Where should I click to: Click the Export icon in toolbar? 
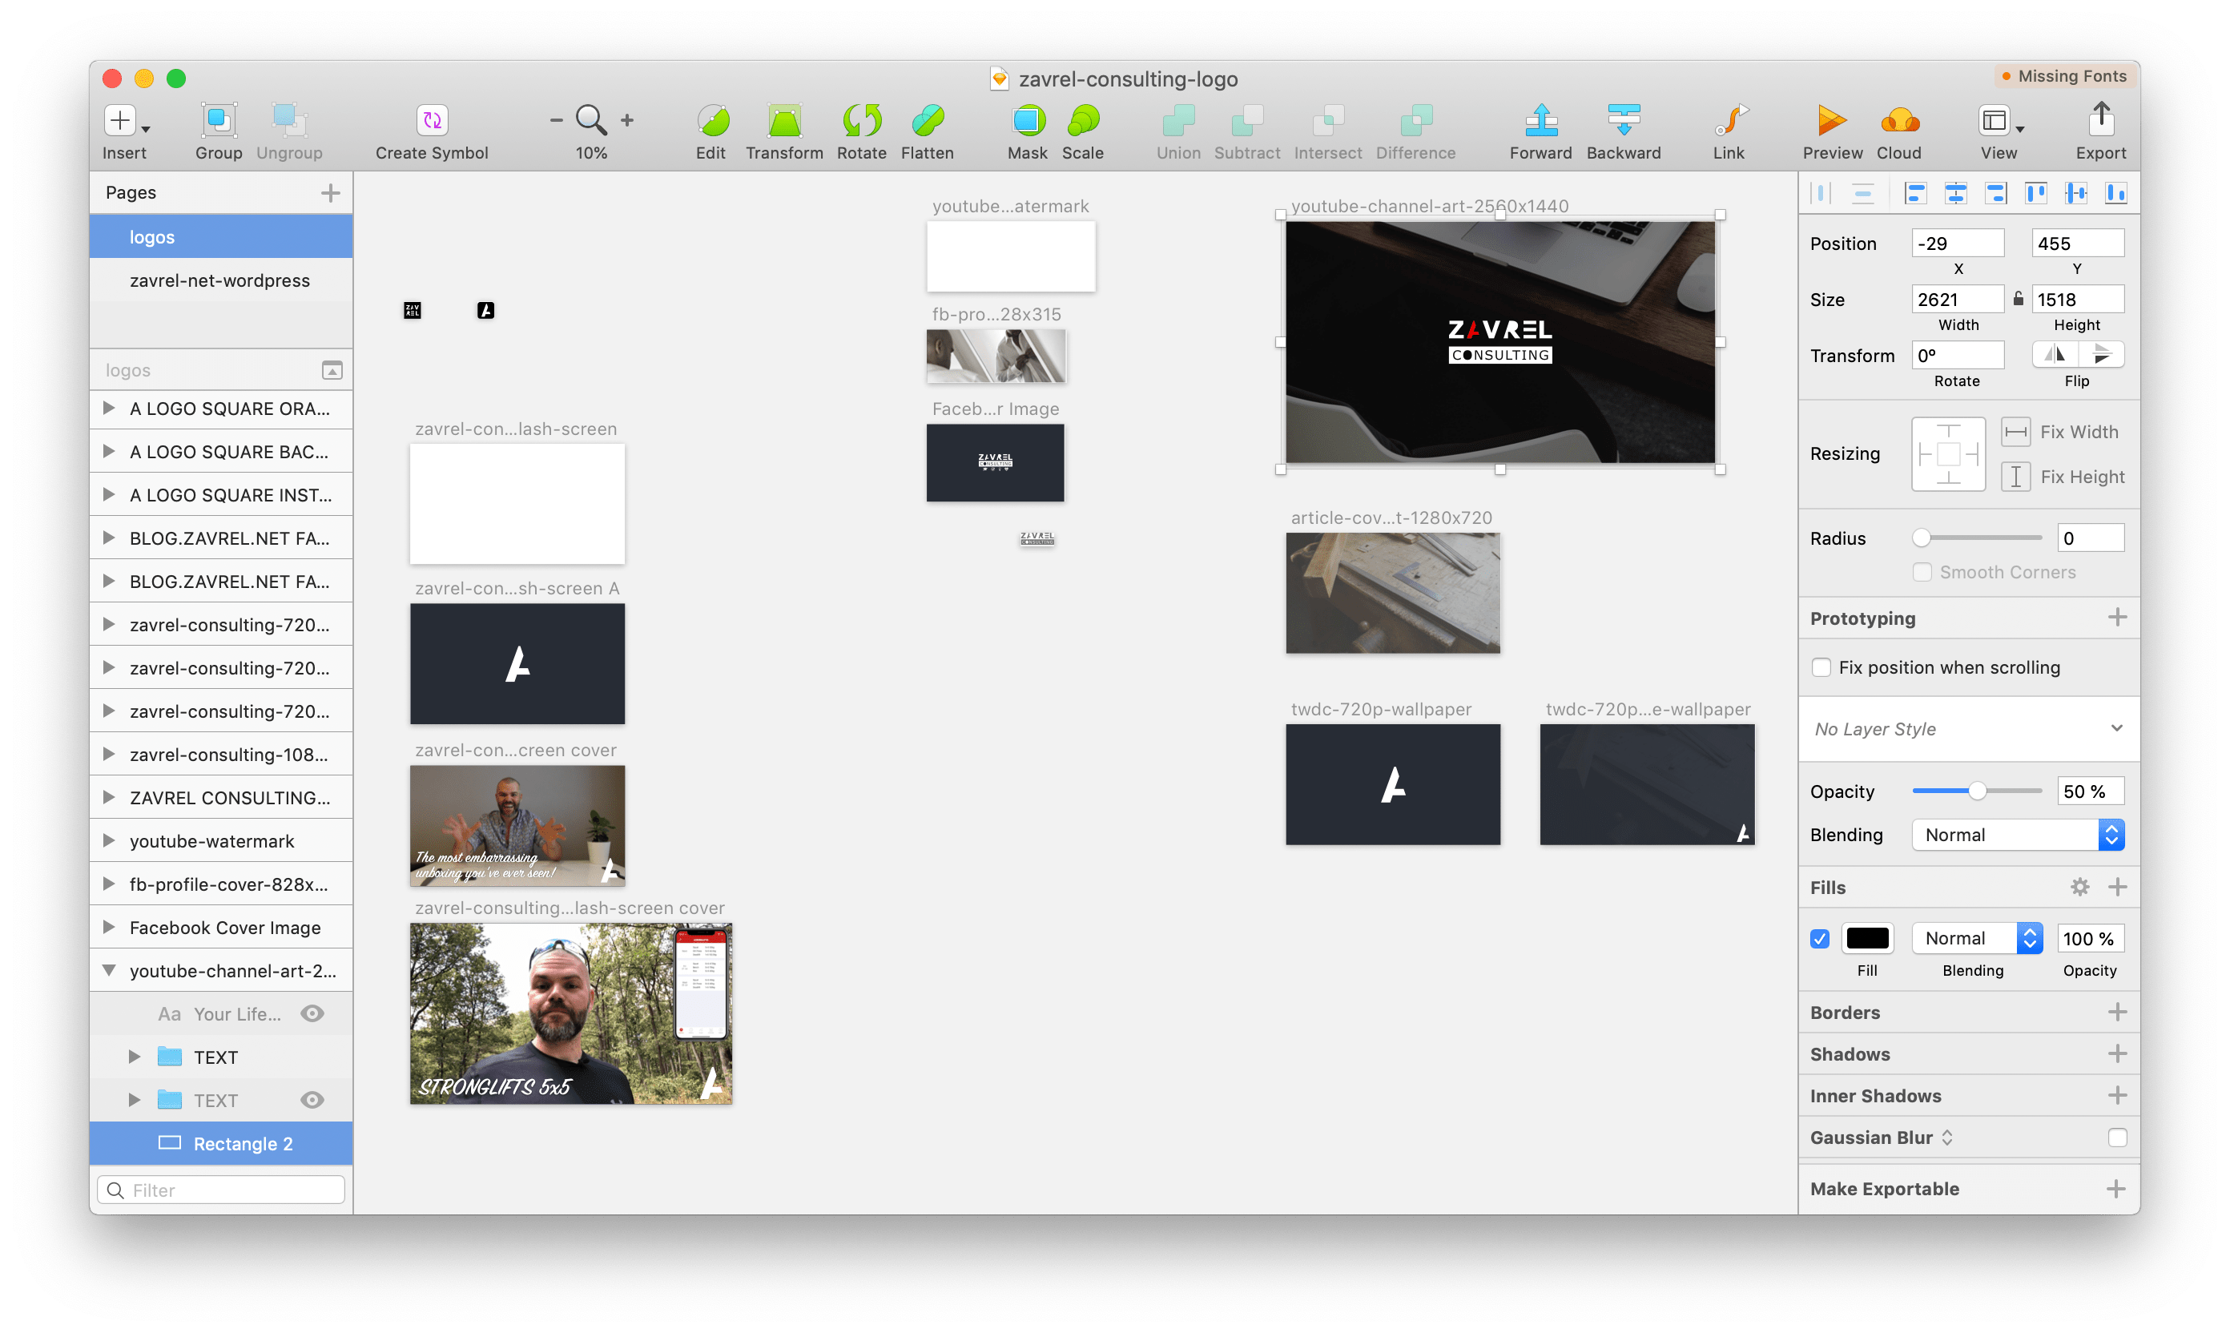(x=2099, y=120)
